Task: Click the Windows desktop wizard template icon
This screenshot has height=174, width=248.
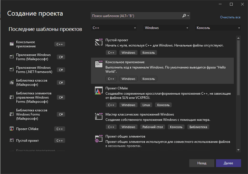Action: 99,116
